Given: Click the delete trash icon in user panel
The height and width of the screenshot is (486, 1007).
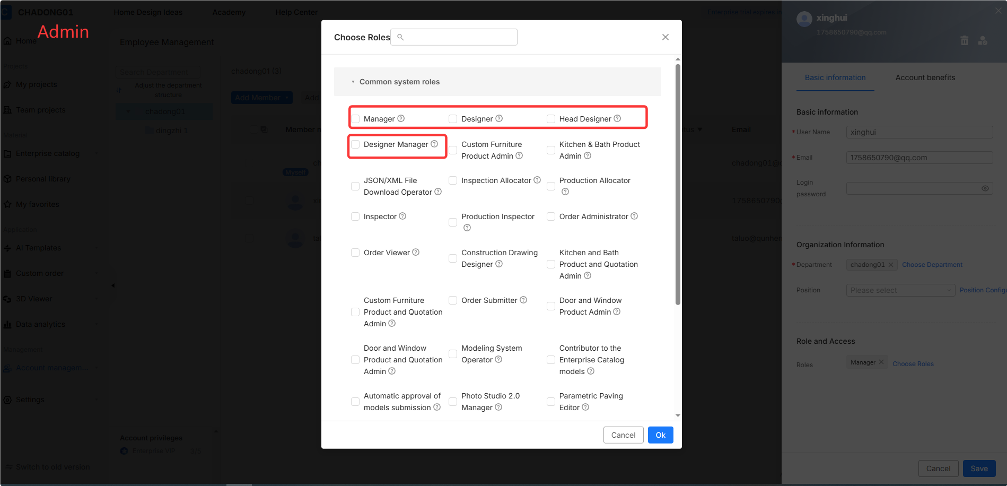Looking at the screenshot, I should pos(965,41).
